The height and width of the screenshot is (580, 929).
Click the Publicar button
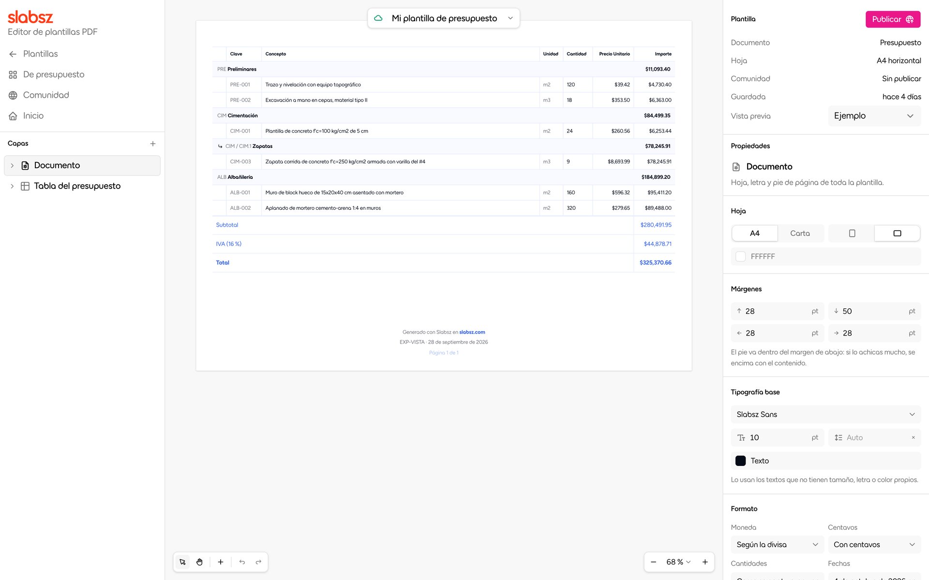coord(893,19)
